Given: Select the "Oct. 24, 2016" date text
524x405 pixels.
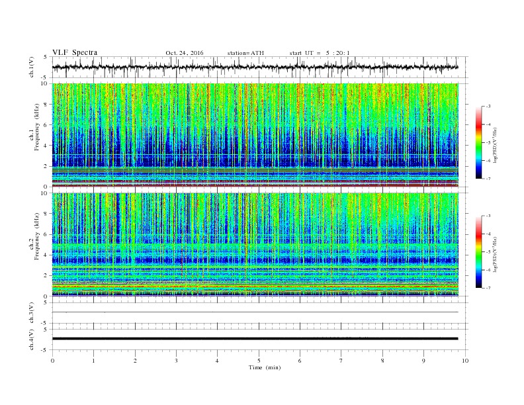Looking at the screenshot, I should tap(185, 53).
